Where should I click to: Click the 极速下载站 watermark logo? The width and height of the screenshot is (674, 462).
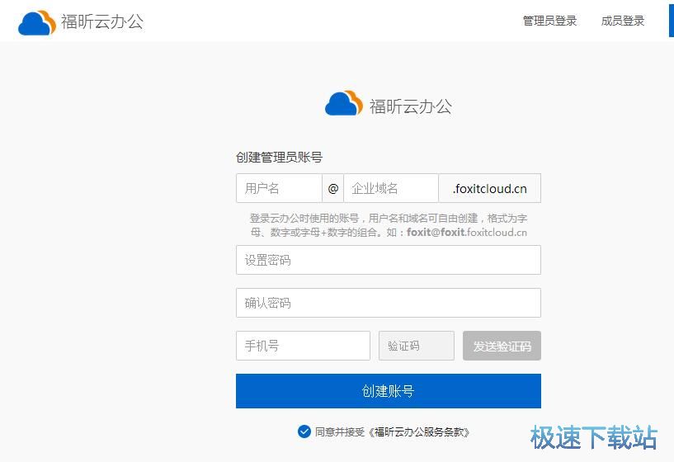593,437
